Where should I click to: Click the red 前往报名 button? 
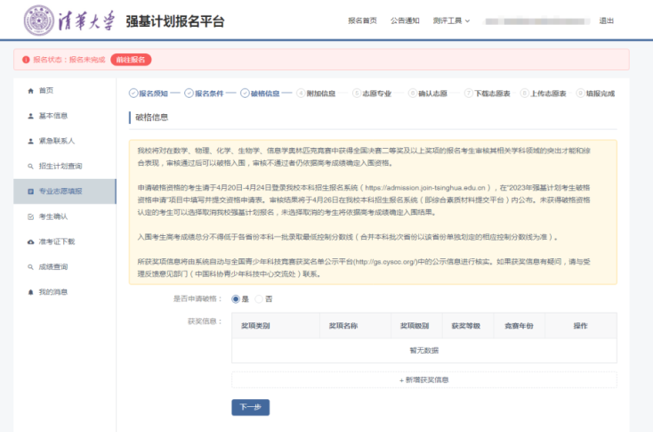click(x=131, y=60)
